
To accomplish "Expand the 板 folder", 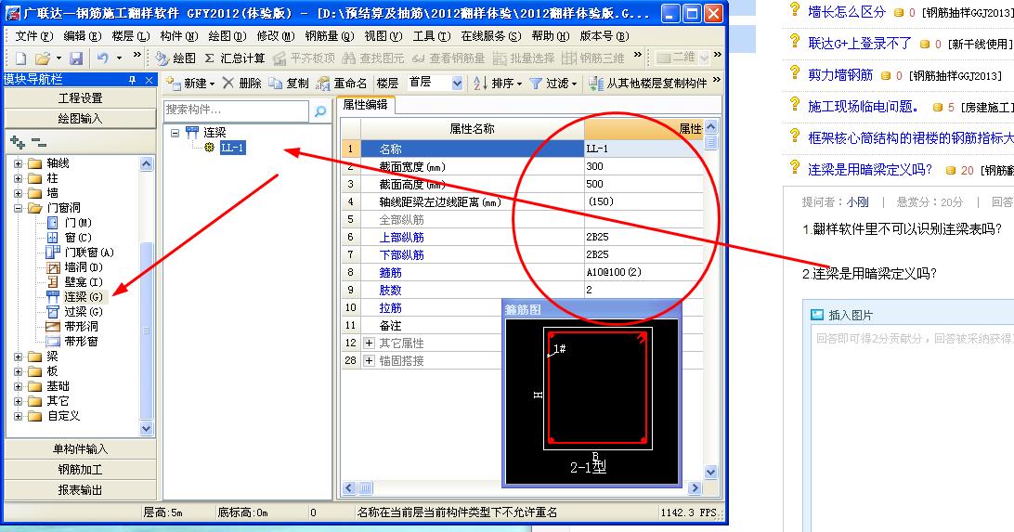I will click(x=19, y=371).
